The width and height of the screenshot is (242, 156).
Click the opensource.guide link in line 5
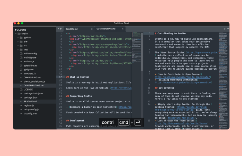coord(203,52)
